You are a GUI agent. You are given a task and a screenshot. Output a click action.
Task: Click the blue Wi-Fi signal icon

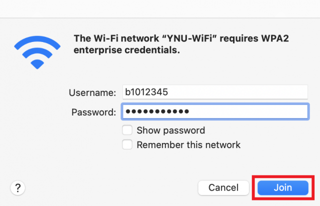(x=37, y=52)
